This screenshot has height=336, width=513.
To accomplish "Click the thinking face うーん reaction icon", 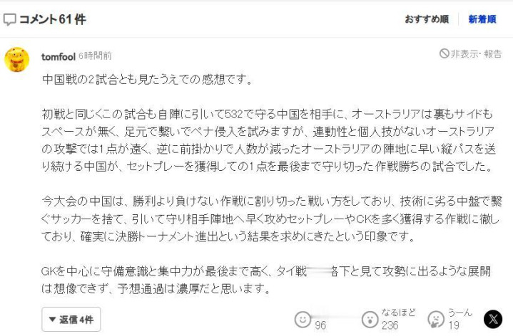I will click(x=436, y=320).
